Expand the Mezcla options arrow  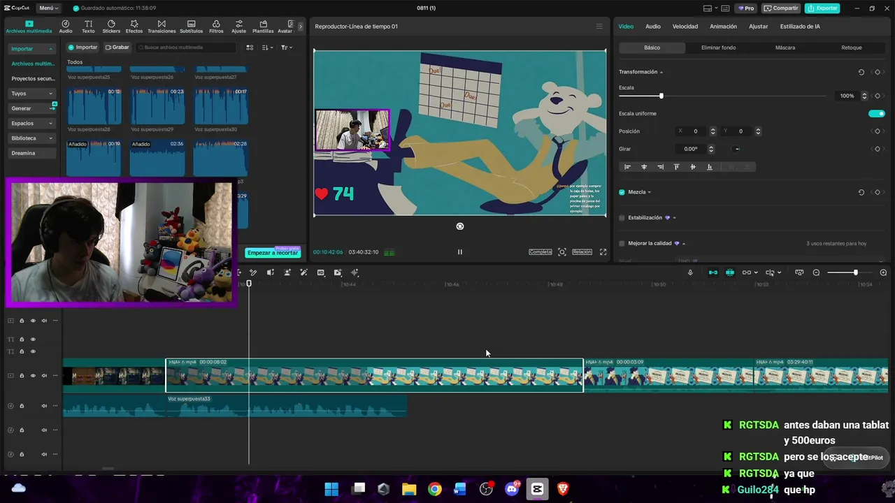click(x=650, y=192)
